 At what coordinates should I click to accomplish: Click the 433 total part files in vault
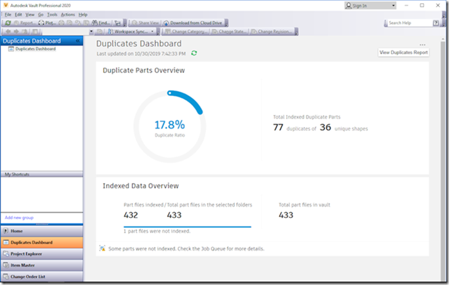click(x=286, y=215)
